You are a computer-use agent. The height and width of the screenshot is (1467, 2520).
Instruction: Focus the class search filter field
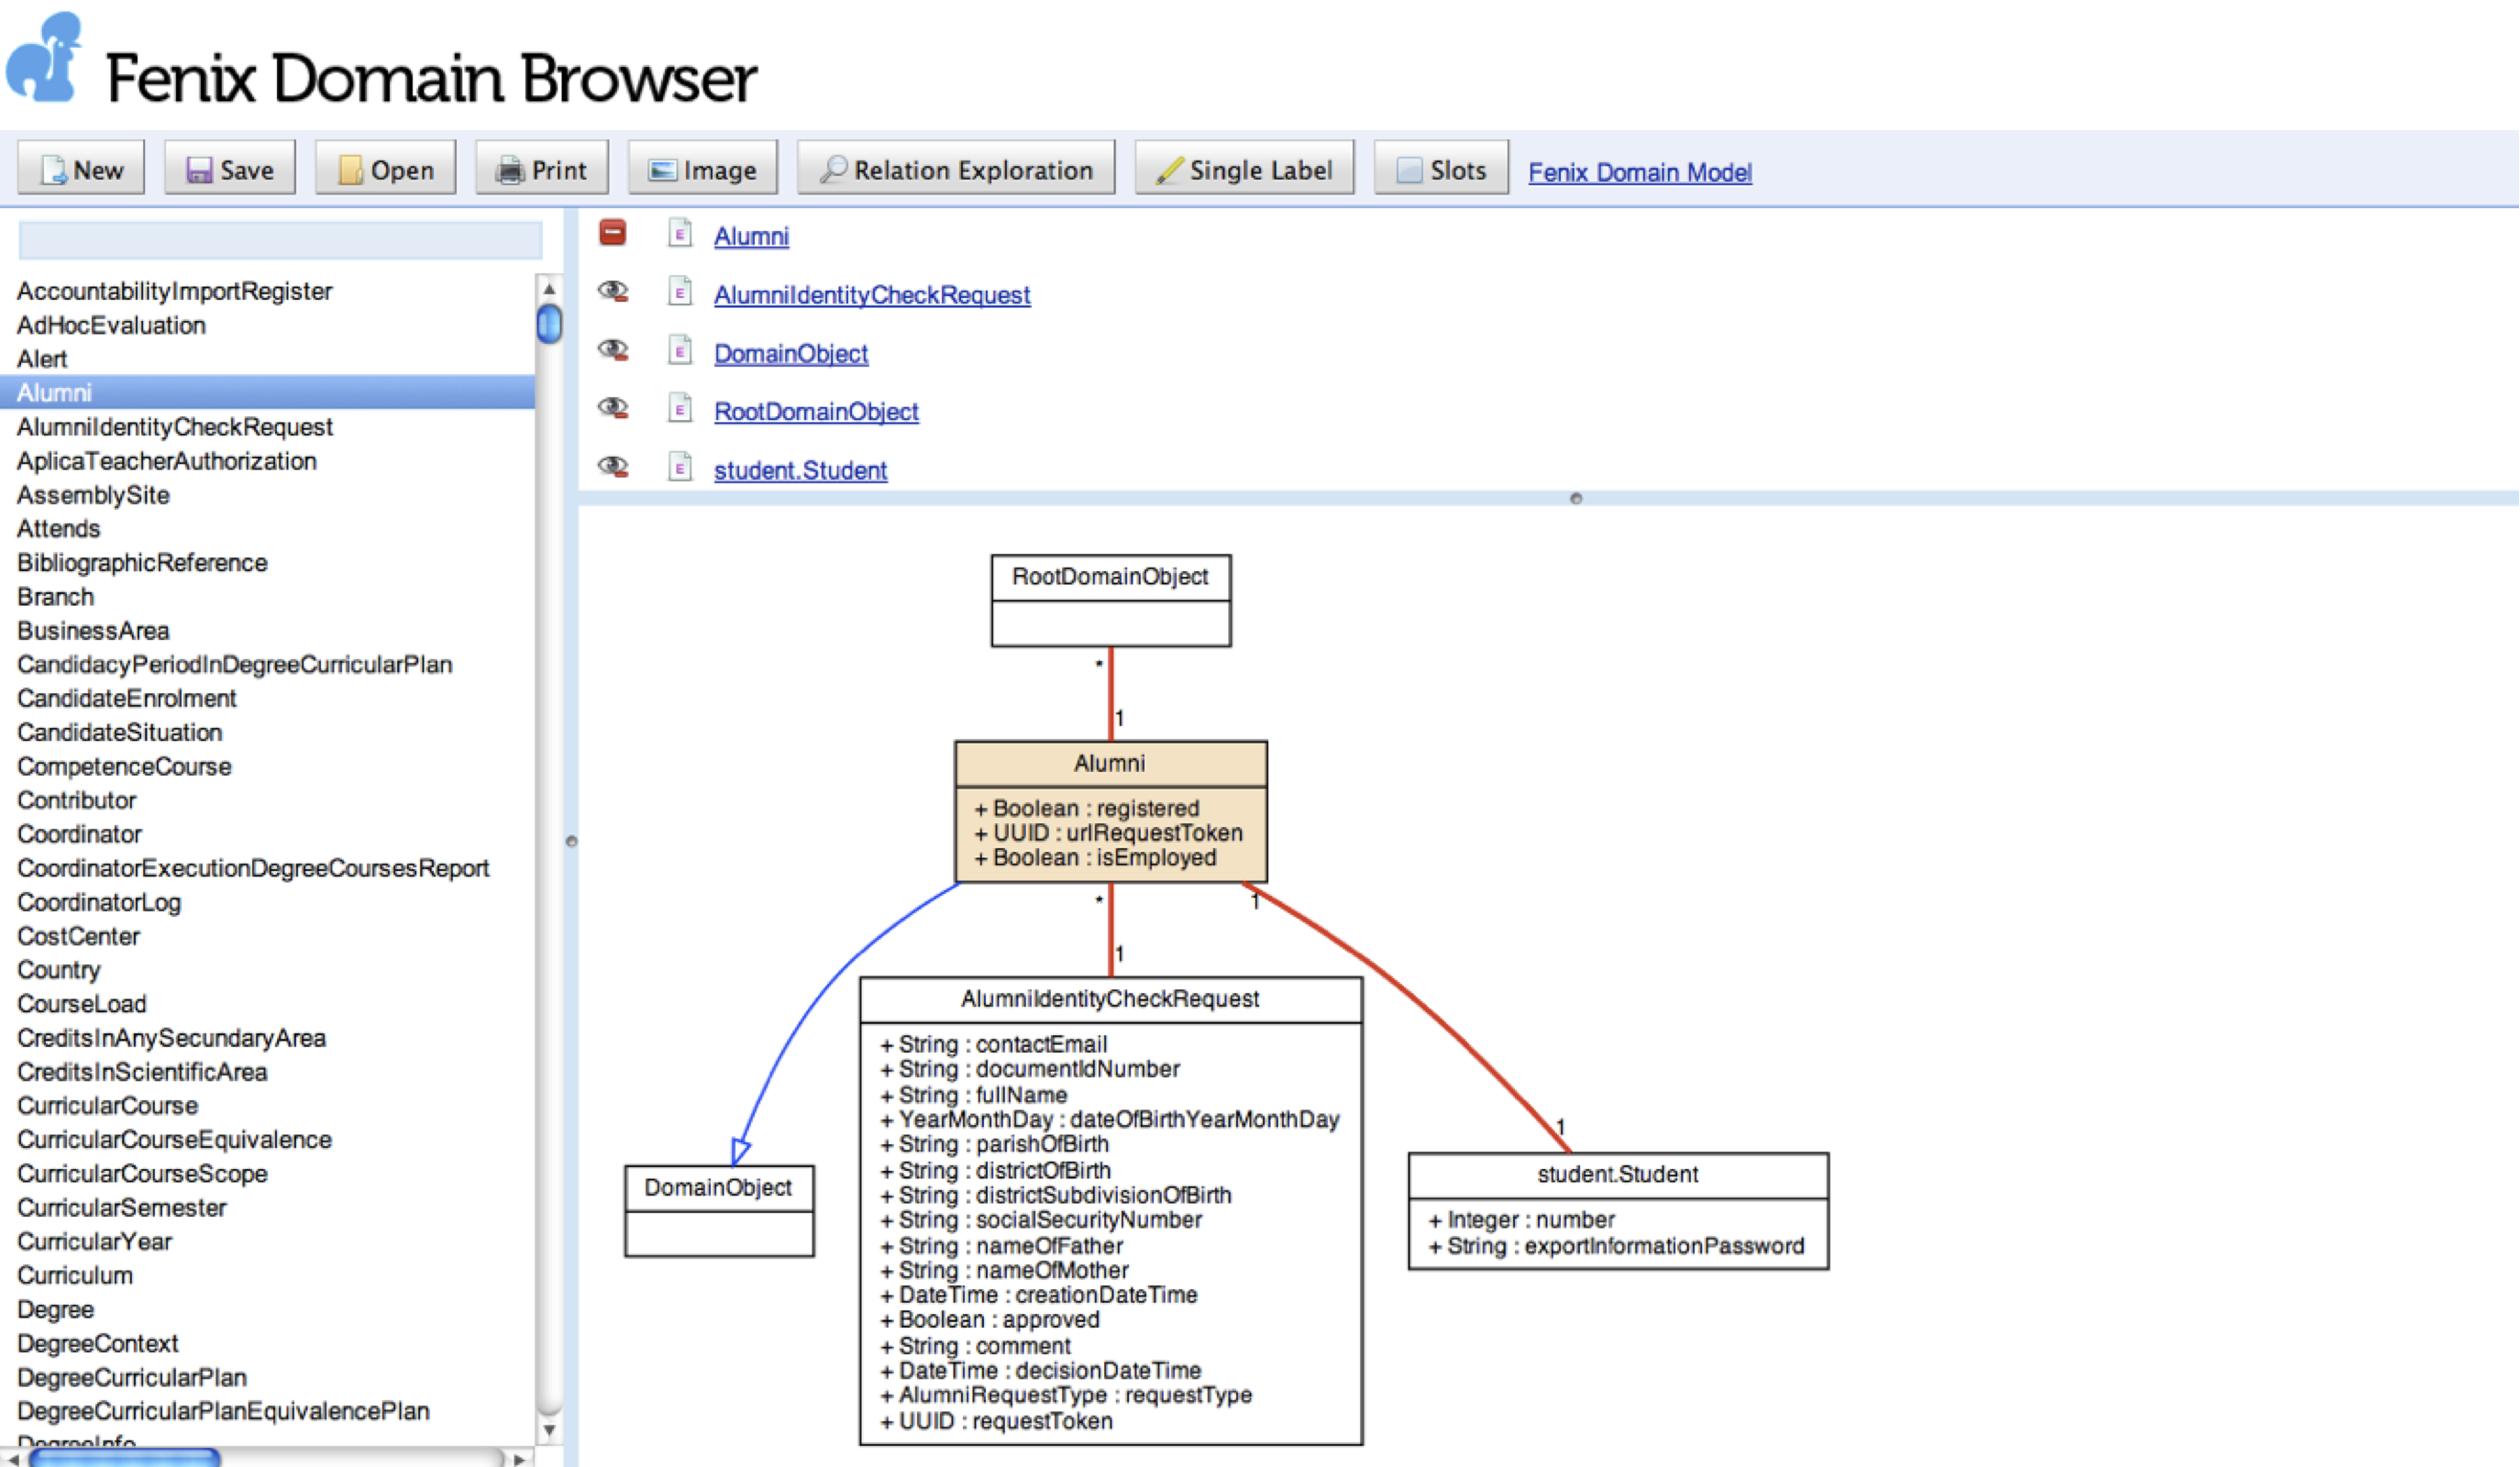281,240
